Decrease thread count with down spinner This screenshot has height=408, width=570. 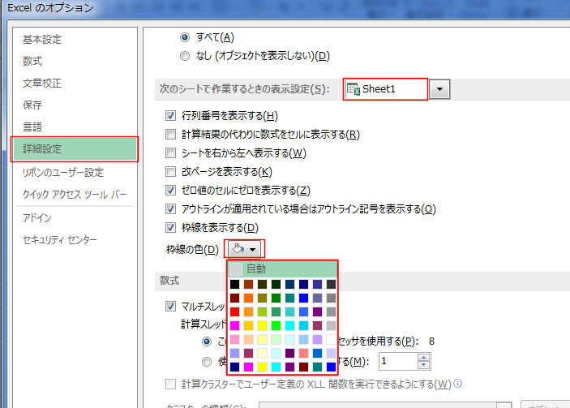click(423, 365)
